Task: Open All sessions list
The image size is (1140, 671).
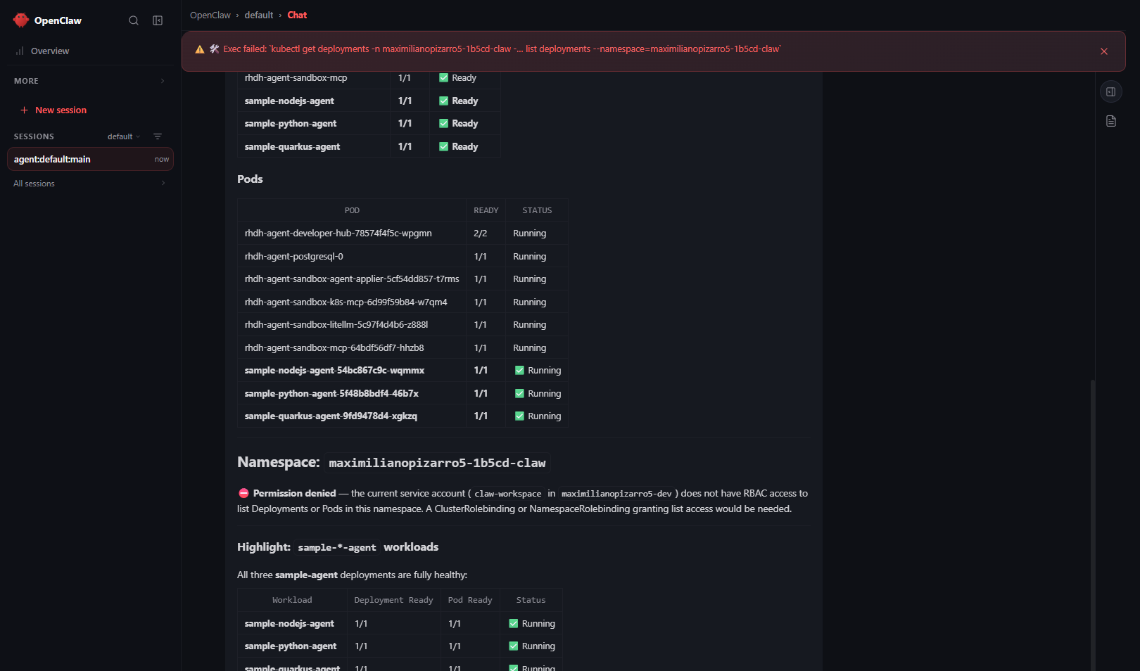Action: tap(90, 184)
